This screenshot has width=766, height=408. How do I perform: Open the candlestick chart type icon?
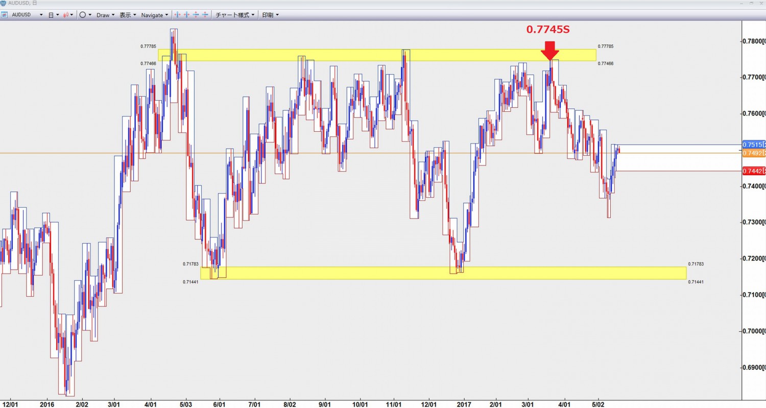point(66,15)
